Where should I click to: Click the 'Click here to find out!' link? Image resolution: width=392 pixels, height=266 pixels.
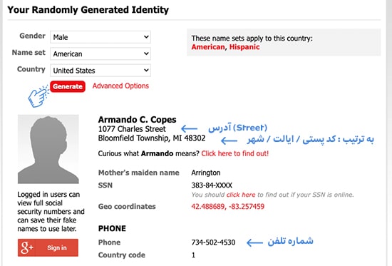coord(235,153)
